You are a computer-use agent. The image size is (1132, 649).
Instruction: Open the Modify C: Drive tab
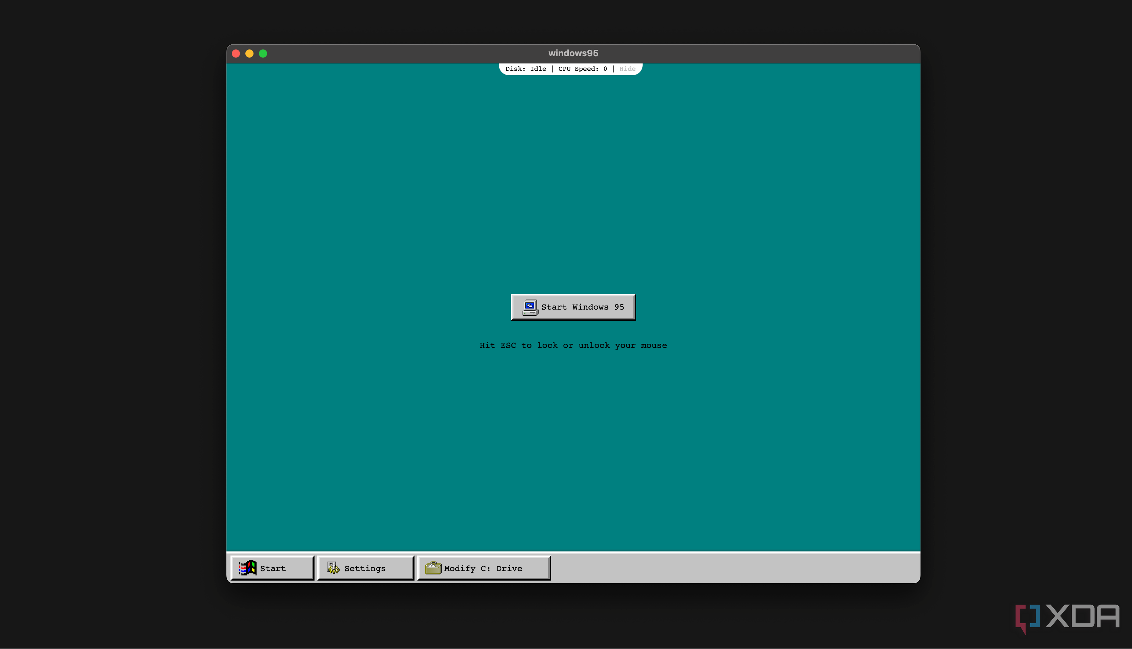[x=484, y=568]
